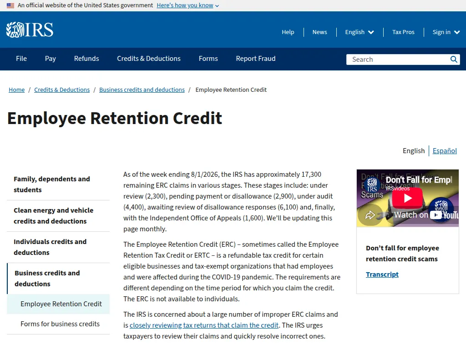
Task: Play the YouTube video with red play button
Action: [x=407, y=198]
